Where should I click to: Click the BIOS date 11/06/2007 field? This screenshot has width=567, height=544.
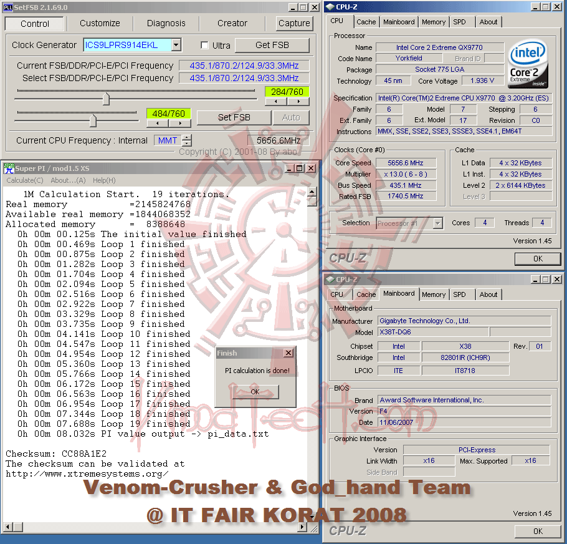tap(464, 422)
